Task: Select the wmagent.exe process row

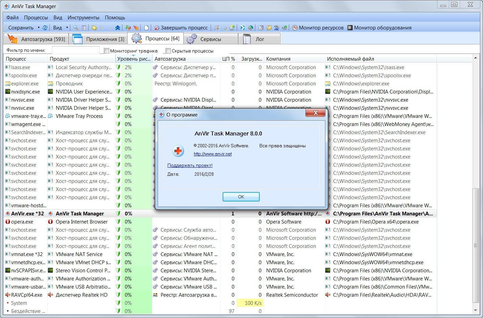Action: 220,124
